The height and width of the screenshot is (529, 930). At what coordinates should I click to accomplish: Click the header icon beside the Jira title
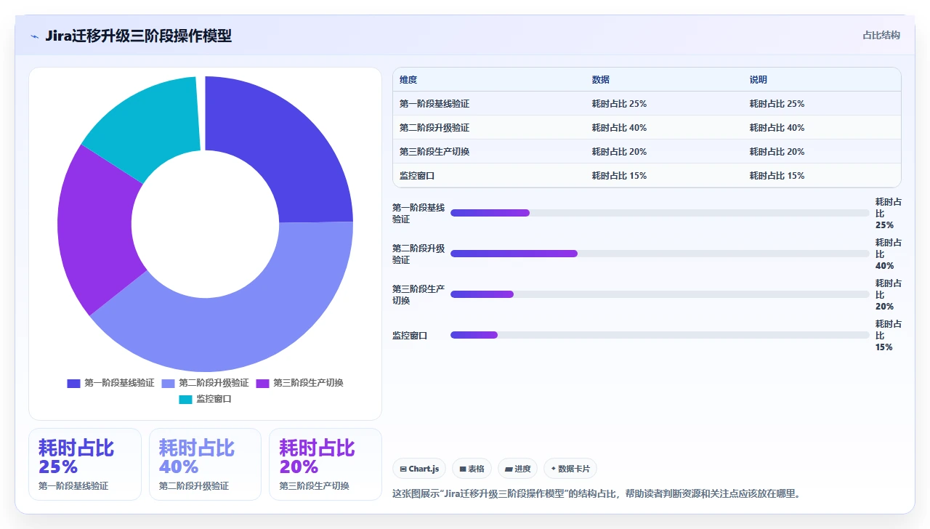click(35, 36)
